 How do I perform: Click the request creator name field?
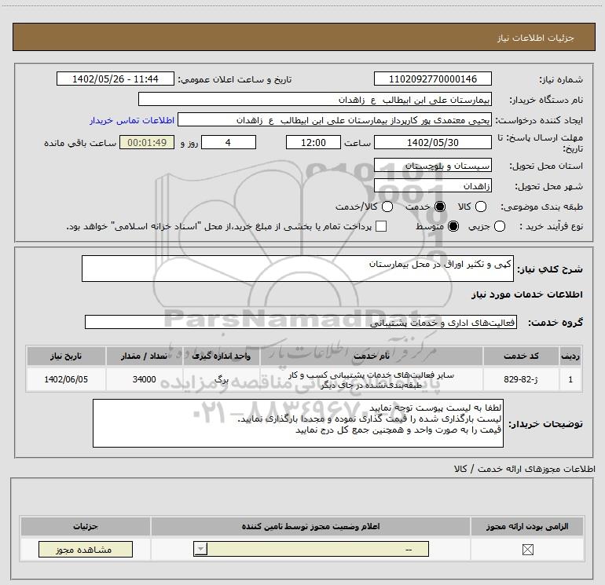click(x=335, y=120)
